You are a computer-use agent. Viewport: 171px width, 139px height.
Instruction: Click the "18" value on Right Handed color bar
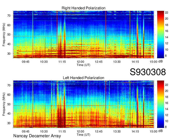[166, 25]
